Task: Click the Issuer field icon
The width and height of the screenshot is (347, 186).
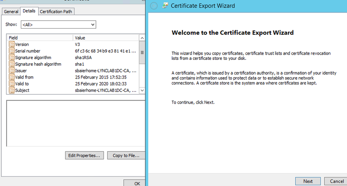Action: (12, 71)
